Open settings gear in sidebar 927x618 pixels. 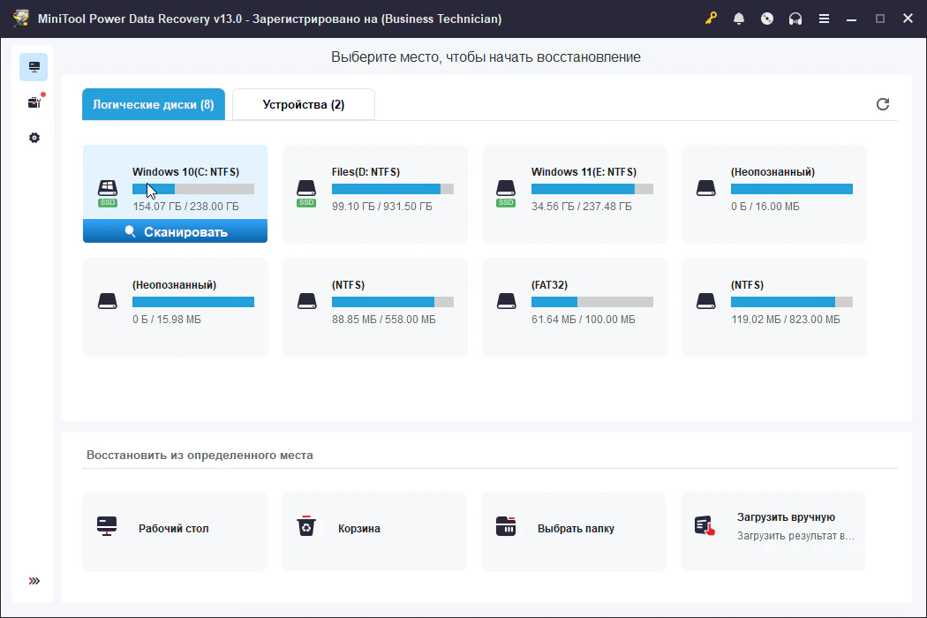click(x=34, y=138)
